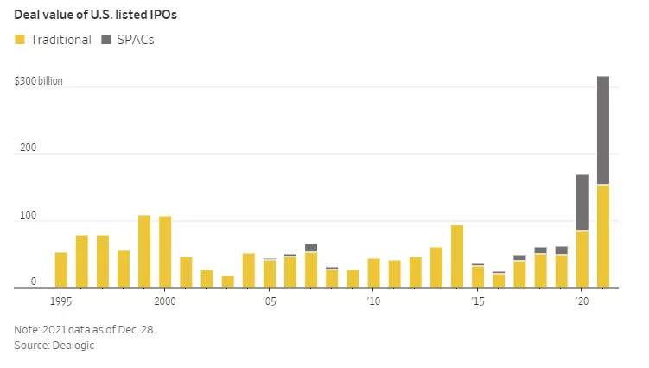Click the "'15" x-axis year label
The height and width of the screenshot is (368, 649).
pyautogui.click(x=477, y=301)
